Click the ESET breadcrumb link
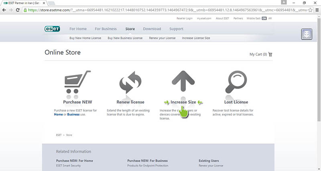The width and height of the screenshot is (321, 171). tap(59, 135)
